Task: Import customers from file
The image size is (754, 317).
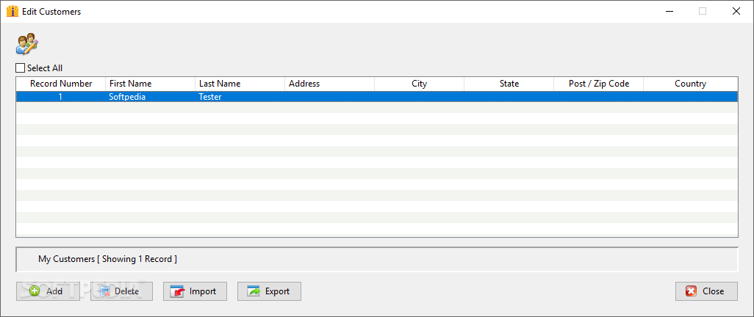Action: coord(195,291)
